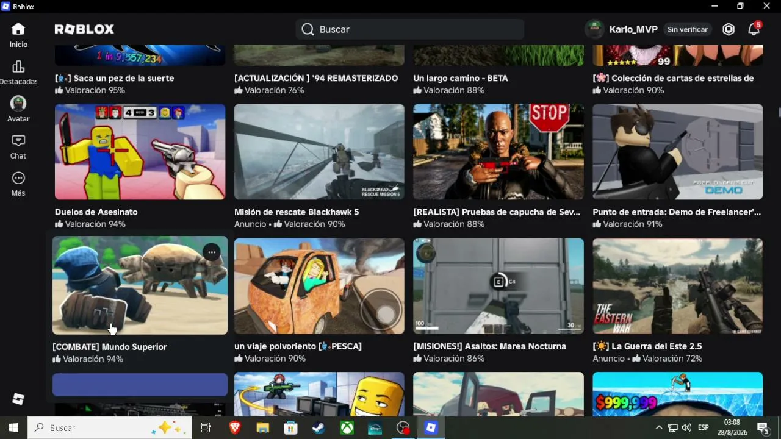Open the Colección de cartas de estrellas title
This screenshot has height=439, width=781.
point(673,78)
